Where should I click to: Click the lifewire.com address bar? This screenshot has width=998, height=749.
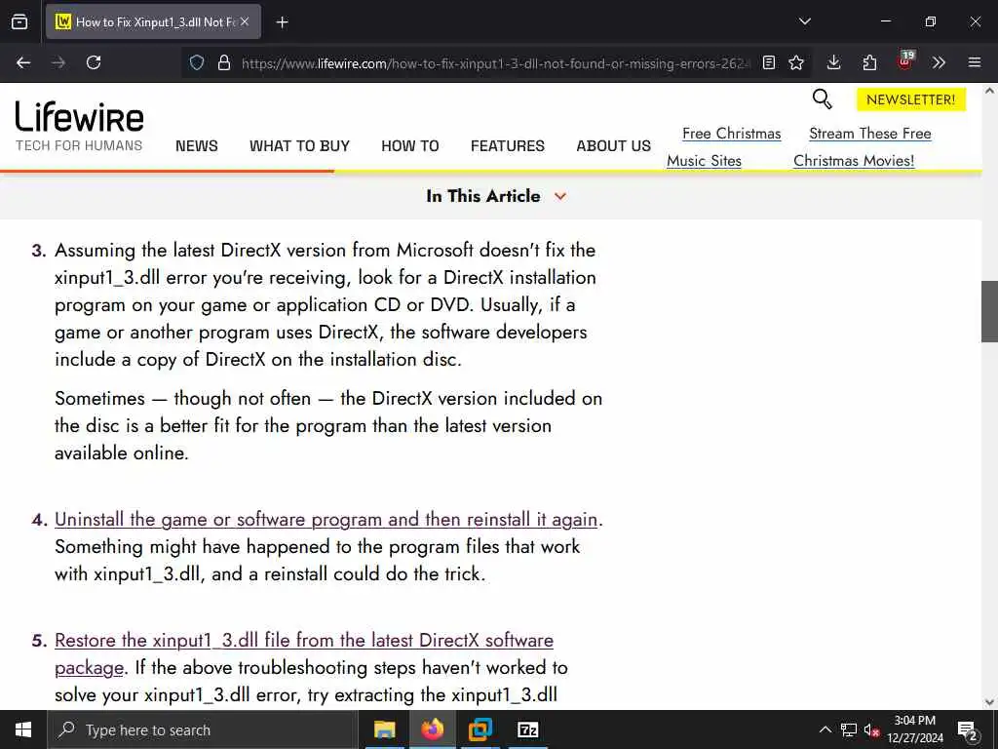click(495, 63)
